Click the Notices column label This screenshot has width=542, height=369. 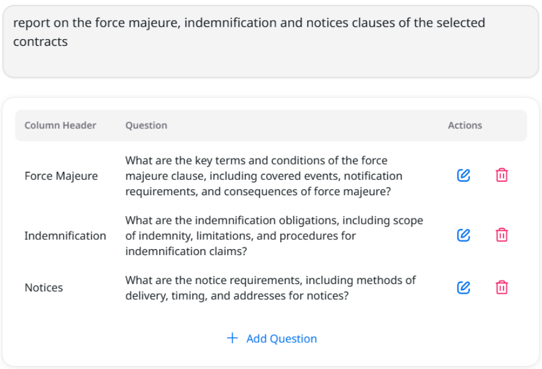43,288
